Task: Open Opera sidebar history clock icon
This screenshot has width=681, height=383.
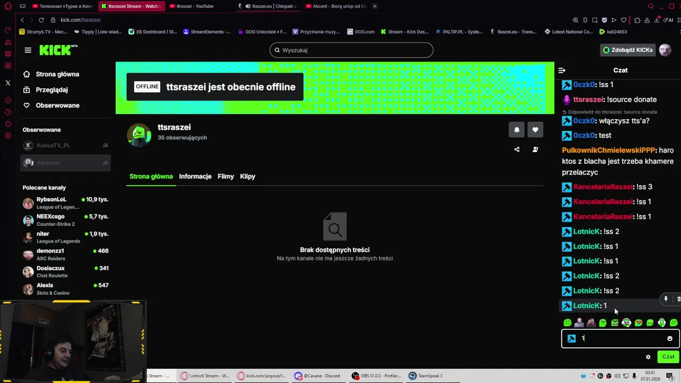Action: click(x=8, y=112)
